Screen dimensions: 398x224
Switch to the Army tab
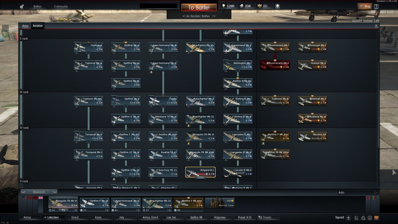point(25,26)
